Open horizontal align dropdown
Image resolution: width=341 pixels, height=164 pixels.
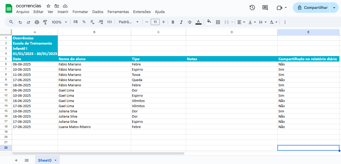click(x=241, y=22)
